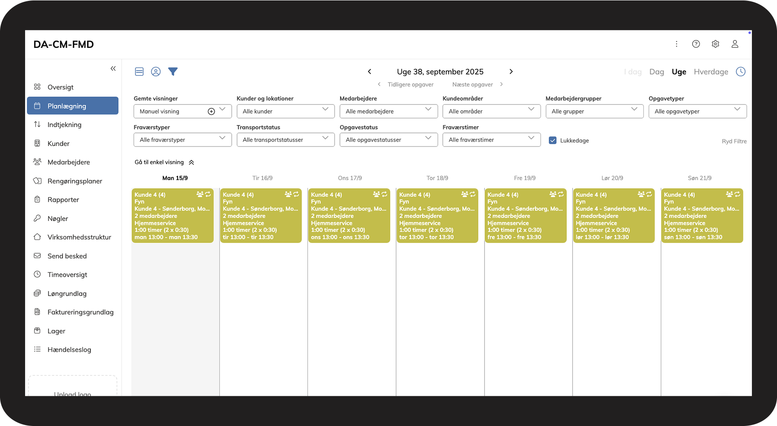Open the settings gear icon

point(715,44)
